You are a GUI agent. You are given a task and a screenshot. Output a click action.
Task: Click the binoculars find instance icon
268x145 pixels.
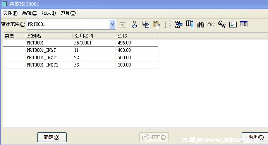201,25
